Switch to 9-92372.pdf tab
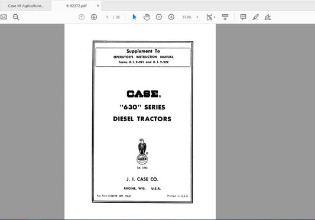 click(76, 6)
